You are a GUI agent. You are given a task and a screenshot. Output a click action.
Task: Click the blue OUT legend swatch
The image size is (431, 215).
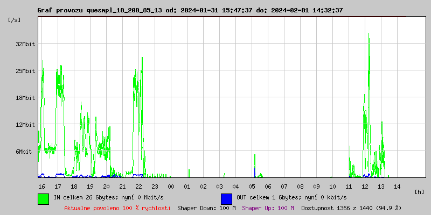(226, 198)
